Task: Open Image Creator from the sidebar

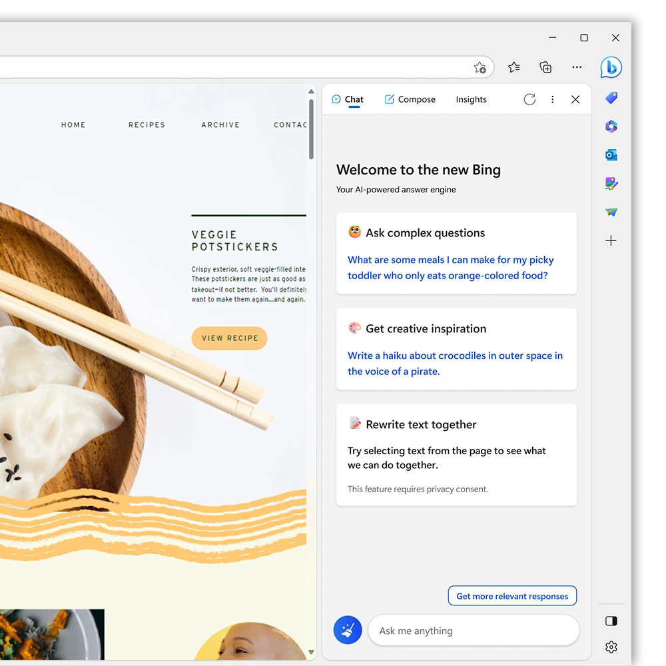Action: pos(611,183)
